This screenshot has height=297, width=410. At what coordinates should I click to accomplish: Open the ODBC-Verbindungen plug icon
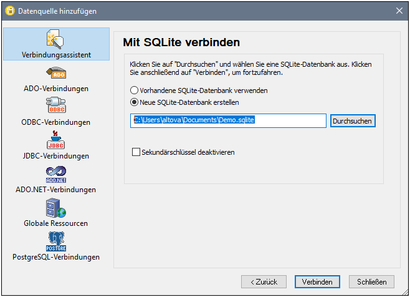pyautogui.click(x=55, y=106)
